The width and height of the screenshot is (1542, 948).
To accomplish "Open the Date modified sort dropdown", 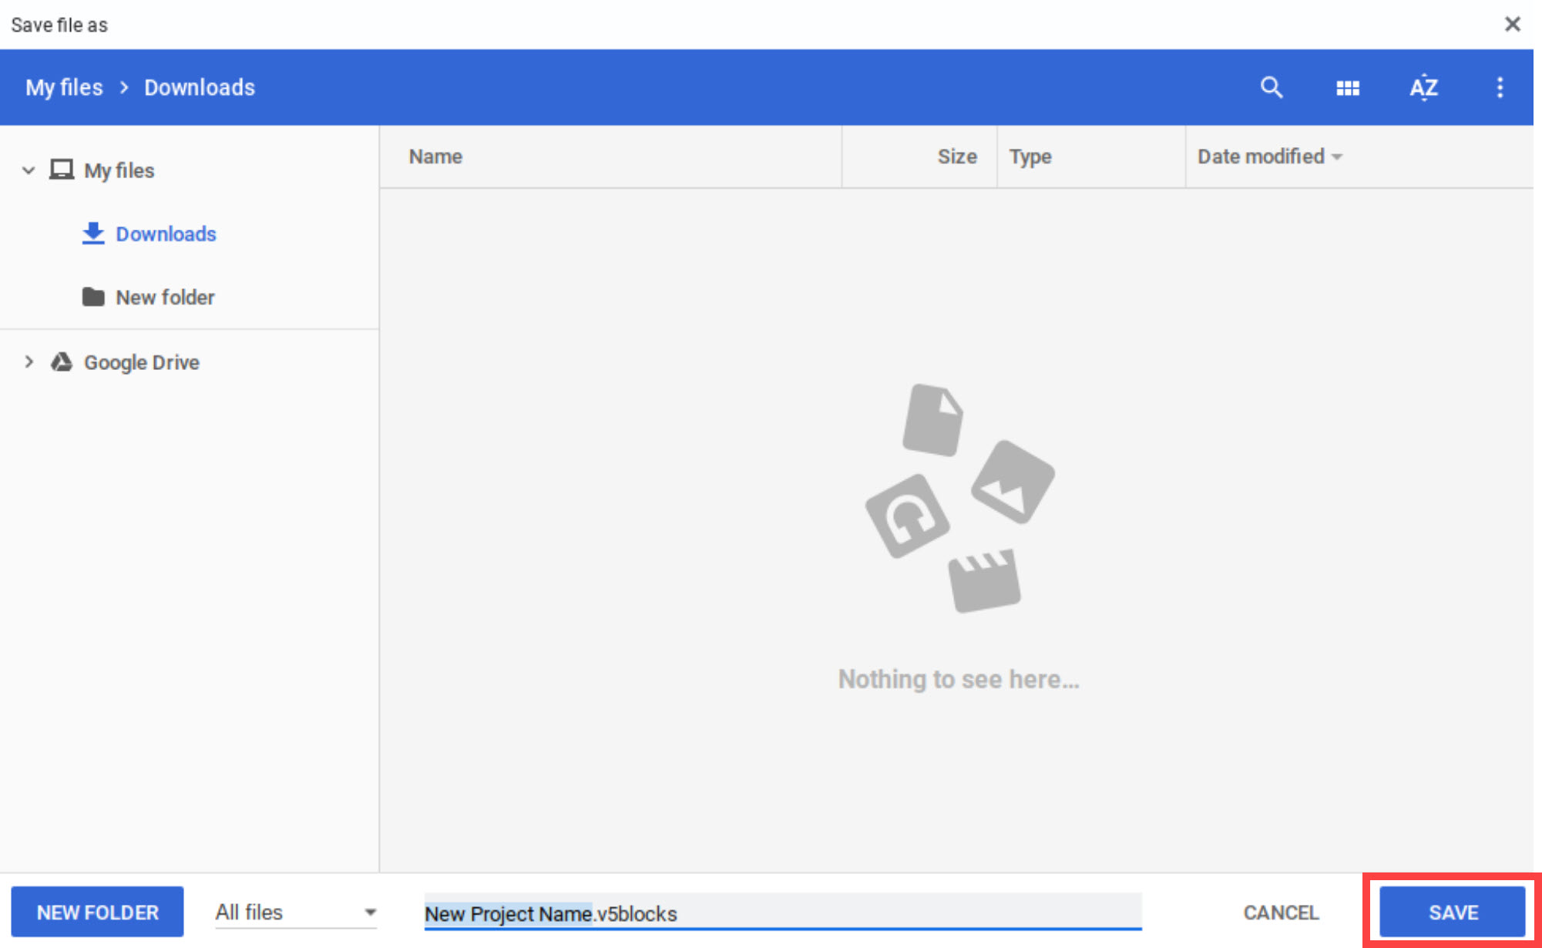I will point(1268,156).
